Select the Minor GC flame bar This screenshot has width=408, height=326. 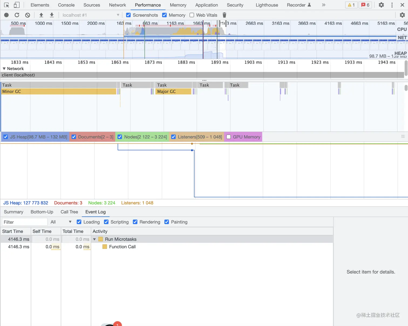coord(59,92)
